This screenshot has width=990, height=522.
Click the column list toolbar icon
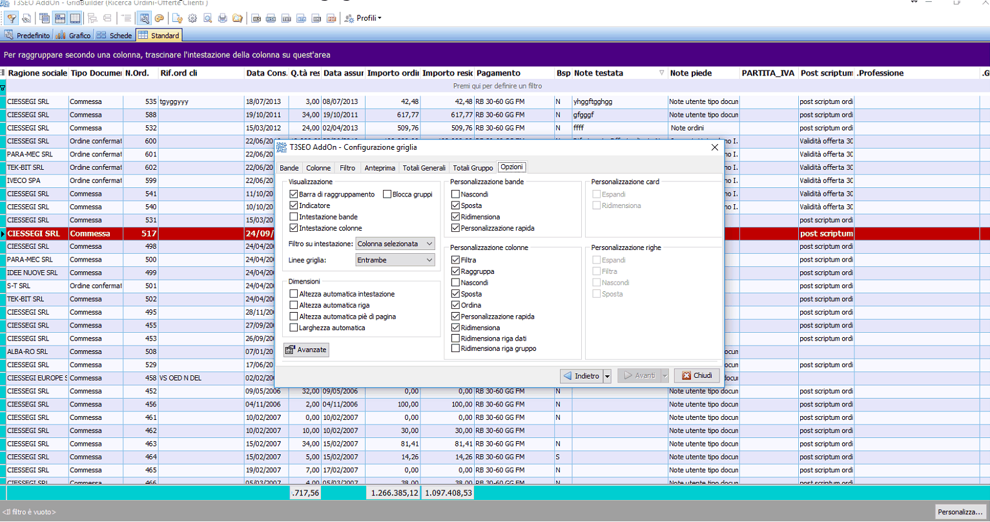point(45,19)
